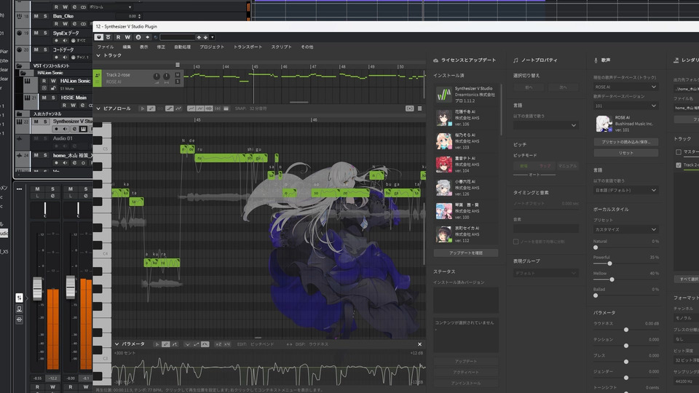The width and height of the screenshot is (699, 393).
Task: Select 花隈千冬 AI voice avatar
Action: (443, 118)
